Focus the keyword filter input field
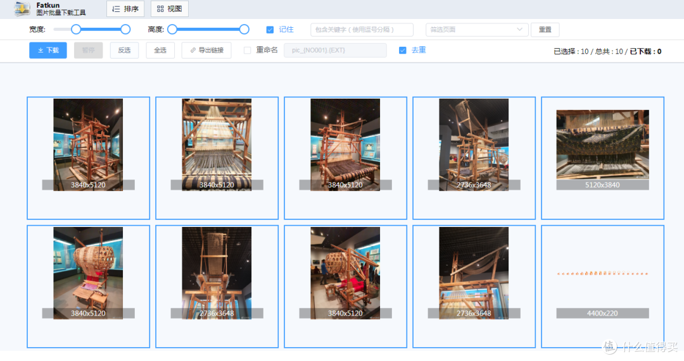 tap(362, 30)
